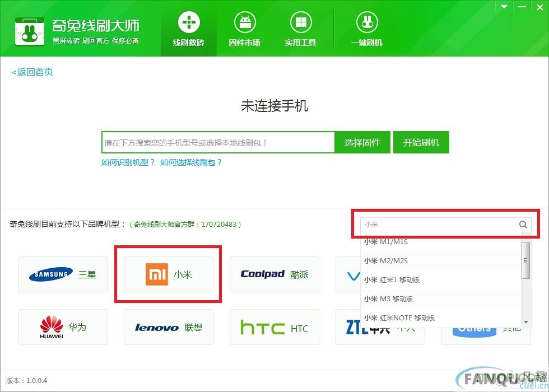The height and width of the screenshot is (392, 549).
Task: Click the dropdown list scrollbar thumb
Action: 525,260
